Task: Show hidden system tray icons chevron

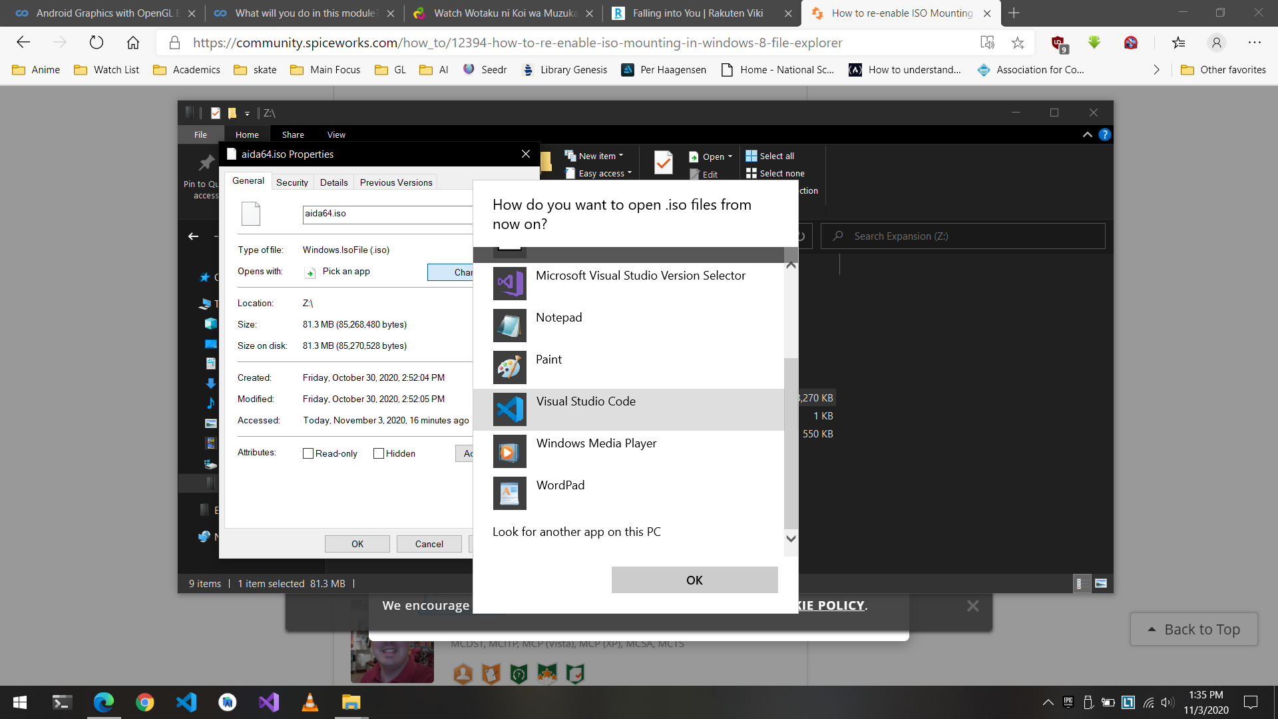Action: (1048, 702)
